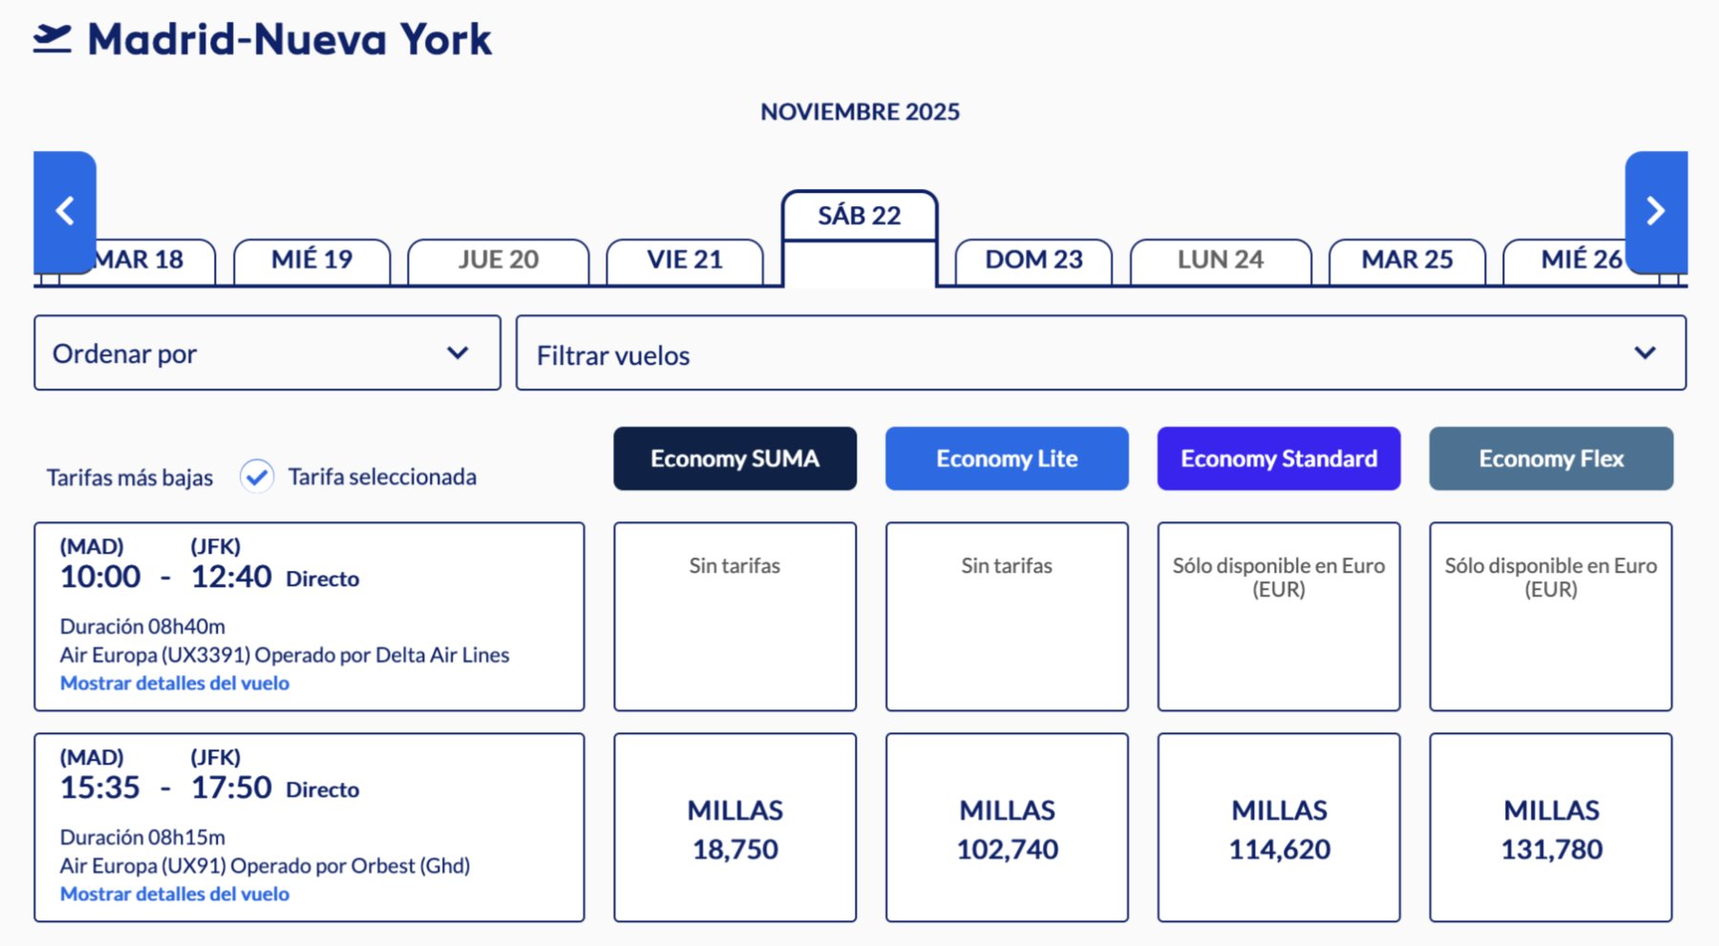Click the Economy SUMA fare header
The height and width of the screenshot is (946, 1719).
tap(734, 459)
